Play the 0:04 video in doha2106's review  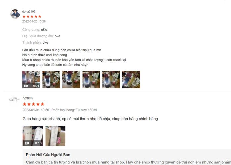coord(31,80)
